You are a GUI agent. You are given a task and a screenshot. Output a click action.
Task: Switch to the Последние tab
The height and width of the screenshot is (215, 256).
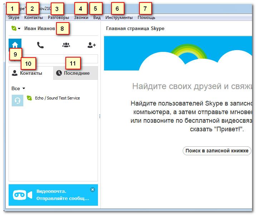(x=75, y=73)
